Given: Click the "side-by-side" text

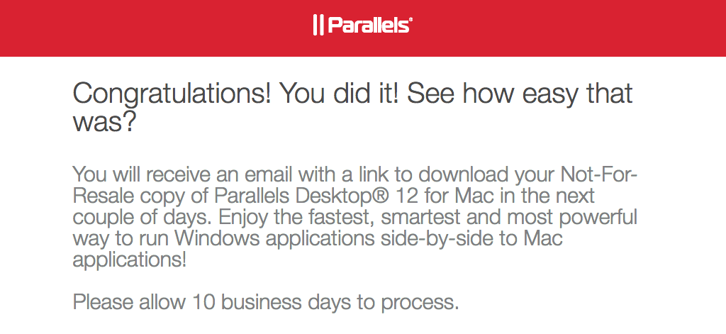Looking at the screenshot, I should (x=436, y=238).
